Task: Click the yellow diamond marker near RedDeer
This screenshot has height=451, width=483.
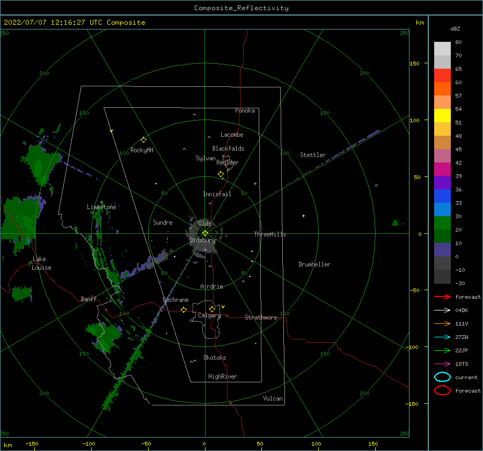Action: pos(221,174)
